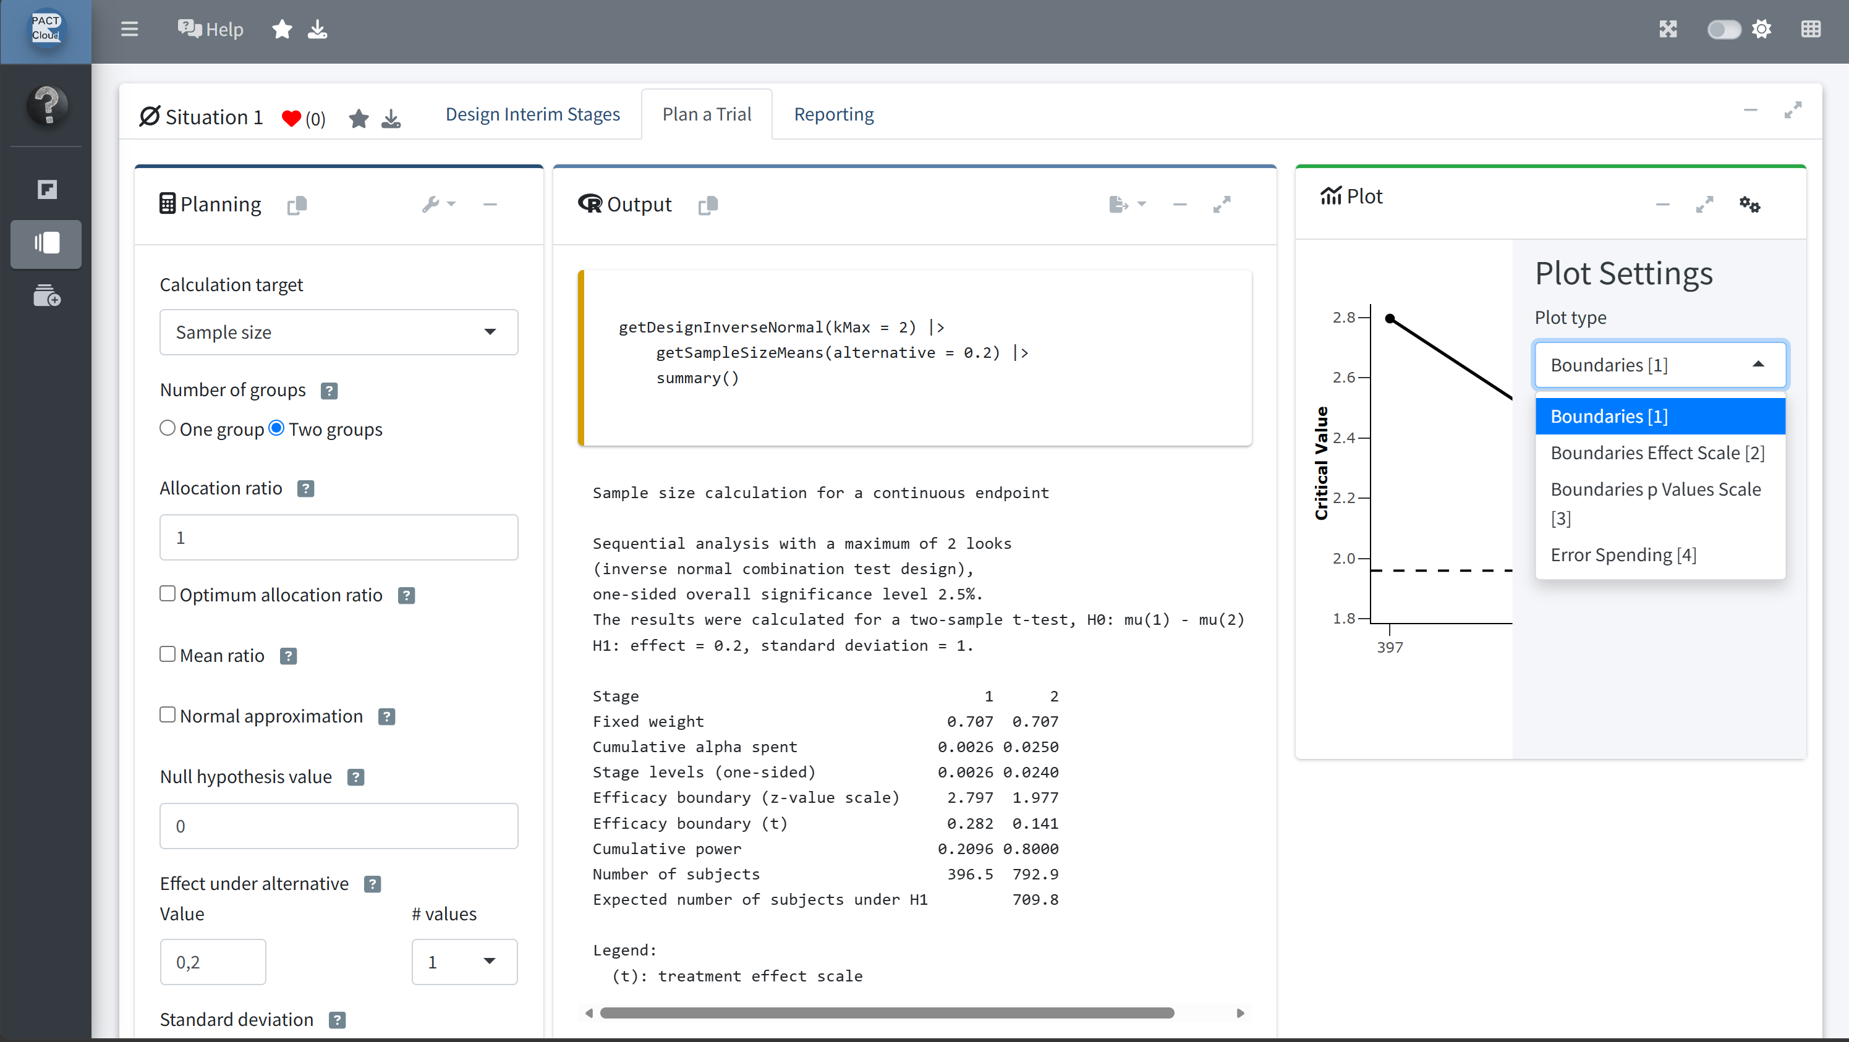The width and height of the screenshot is (1849, 1042).
Task: Collapse the Planning panel
Action: [x=490, y=205]
